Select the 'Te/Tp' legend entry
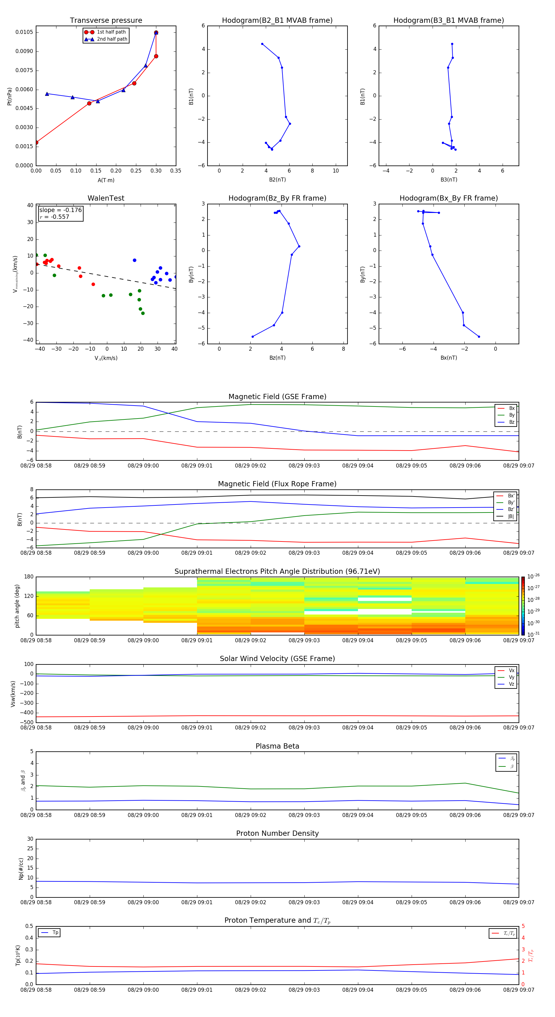This screenshot has height=1017, width=555. pyautogui.click(x=503, y=933)
